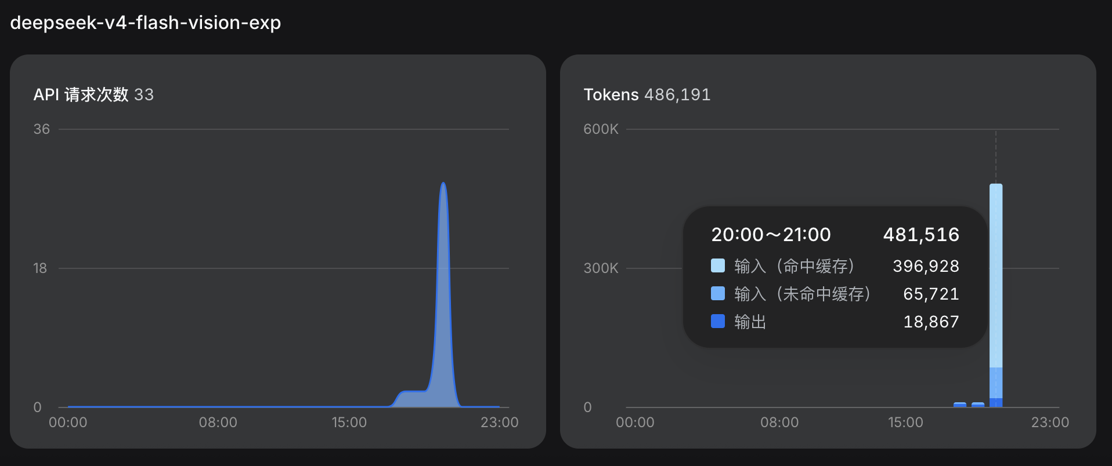Click the 15:00 label on requests chart
This screenshot has width=1112, height=466.
[349, 423]
